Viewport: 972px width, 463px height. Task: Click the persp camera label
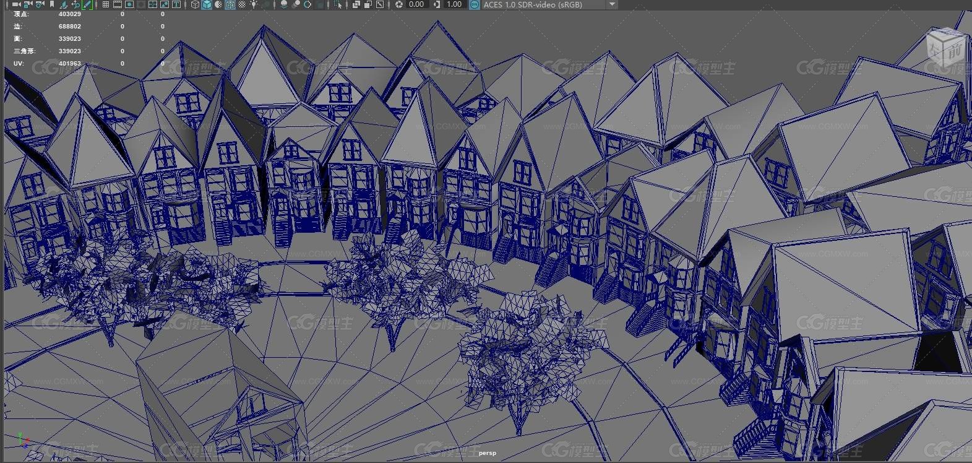487,453
